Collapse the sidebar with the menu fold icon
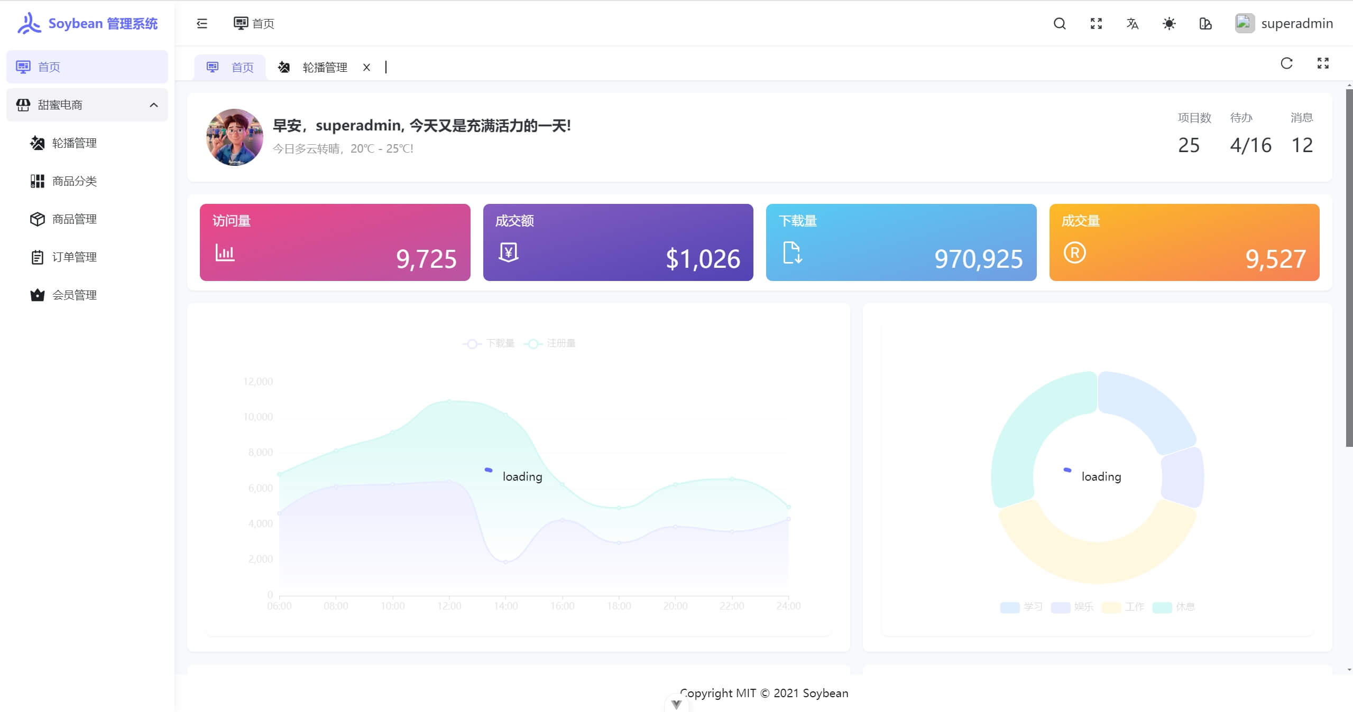The width and height of the screenshot is (1353, 712). [x=202, y=23]
